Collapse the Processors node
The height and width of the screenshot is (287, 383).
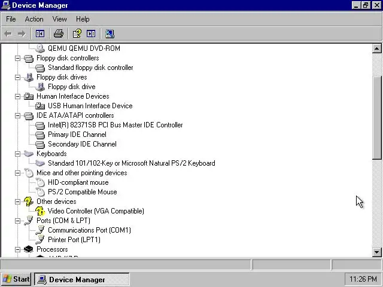(17, 250)
